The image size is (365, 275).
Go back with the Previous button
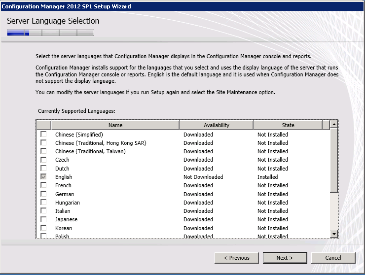click(x=236, y=258)
